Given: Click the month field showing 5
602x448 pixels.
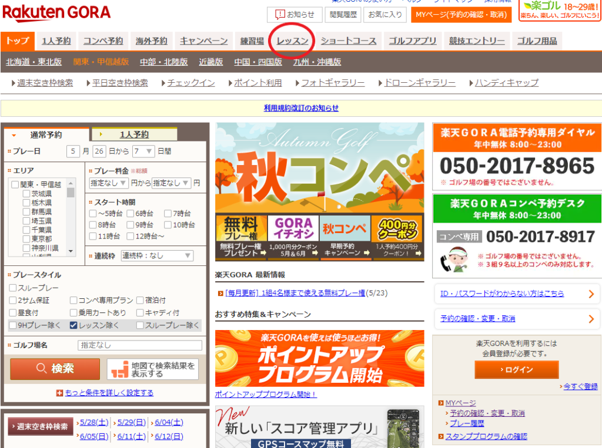Looking at the screenshot, I should [73, 151].
